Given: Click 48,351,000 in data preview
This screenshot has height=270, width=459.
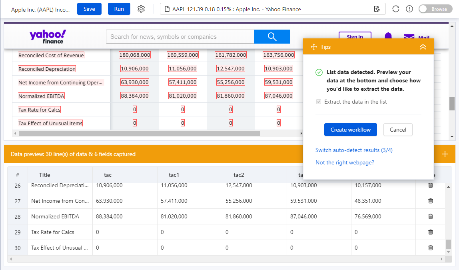Looking at the screenshot, I should pyautogui.click(x=368, y=201).
